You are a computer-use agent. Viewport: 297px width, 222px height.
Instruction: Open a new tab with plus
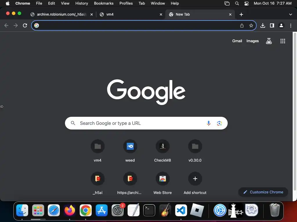pos(241,14)
